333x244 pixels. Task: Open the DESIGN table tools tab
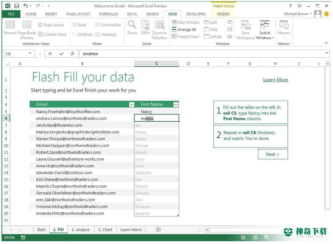pyautogui.click(x=223, y=14)
